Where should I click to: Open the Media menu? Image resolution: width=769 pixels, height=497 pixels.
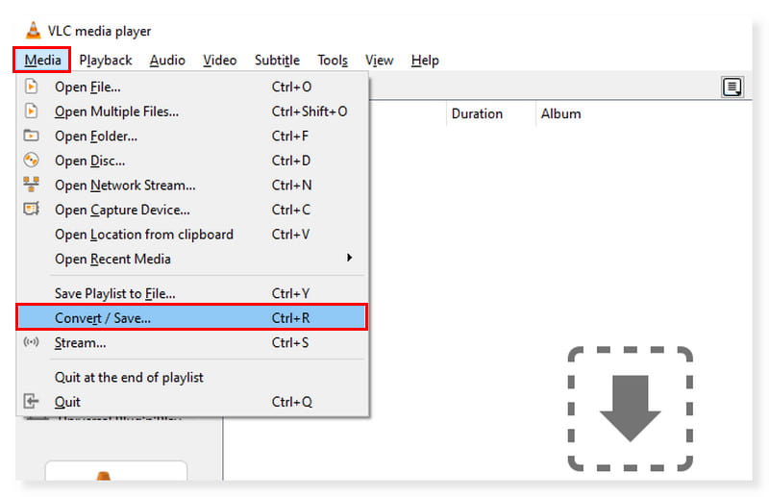[42, 60]
